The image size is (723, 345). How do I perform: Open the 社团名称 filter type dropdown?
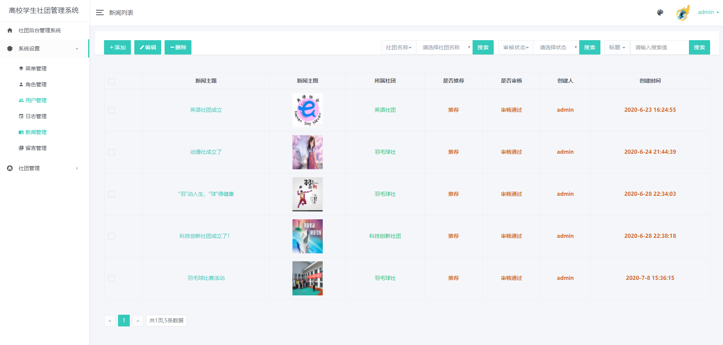pos(399,47)
